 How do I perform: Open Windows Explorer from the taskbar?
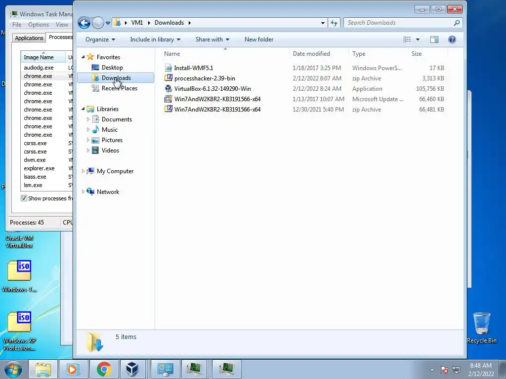click(43, 369)
